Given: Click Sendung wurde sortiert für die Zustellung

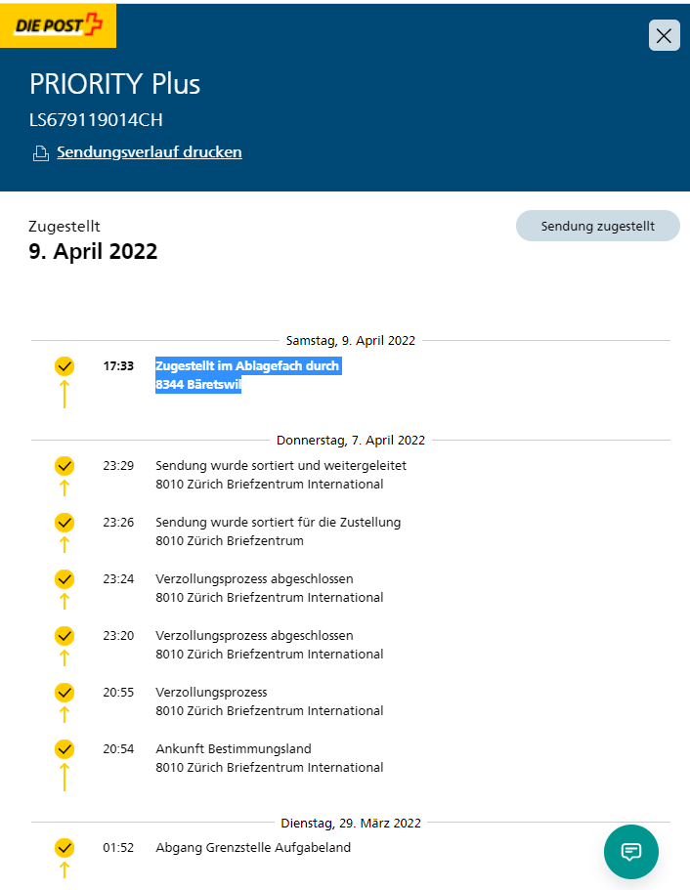Looking at the screenshot, I should pos(278,523).
